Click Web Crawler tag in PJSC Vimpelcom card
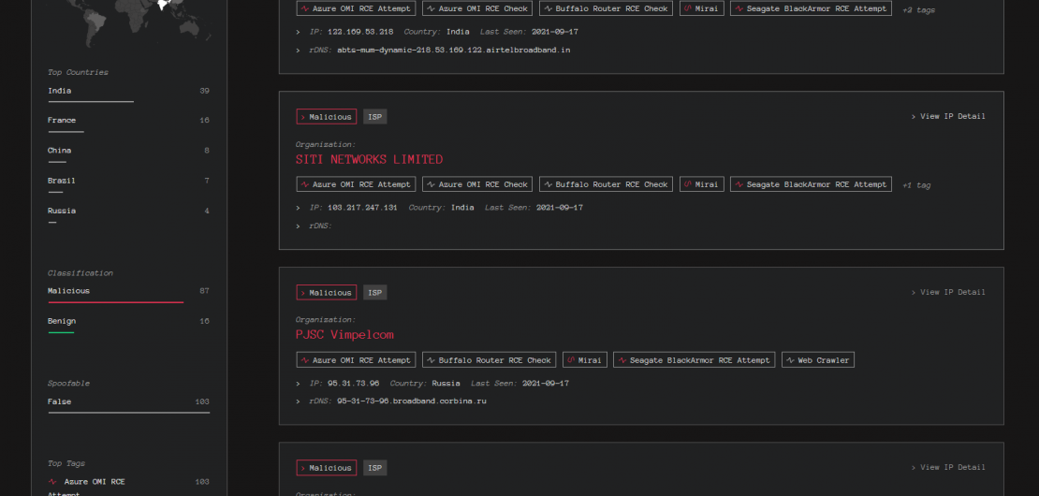 click(x=818, y=360)
